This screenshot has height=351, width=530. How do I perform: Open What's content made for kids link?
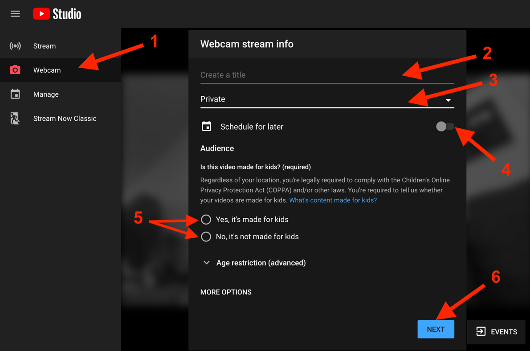pyautogui.click(x=333, y=200)
